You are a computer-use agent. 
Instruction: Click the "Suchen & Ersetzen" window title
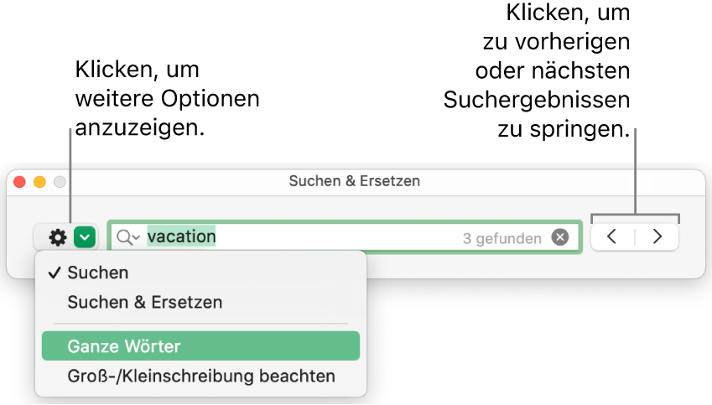point(354,180)
